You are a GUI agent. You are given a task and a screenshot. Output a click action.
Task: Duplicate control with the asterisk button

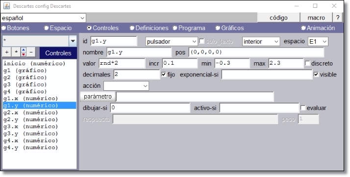click(16, 52)
